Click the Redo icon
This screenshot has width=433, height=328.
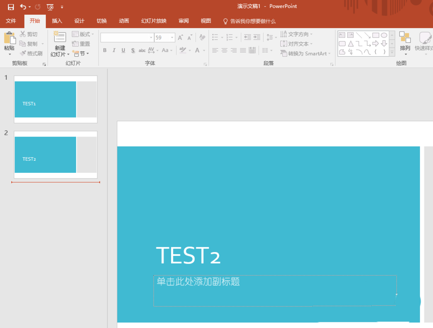[38, 7]
